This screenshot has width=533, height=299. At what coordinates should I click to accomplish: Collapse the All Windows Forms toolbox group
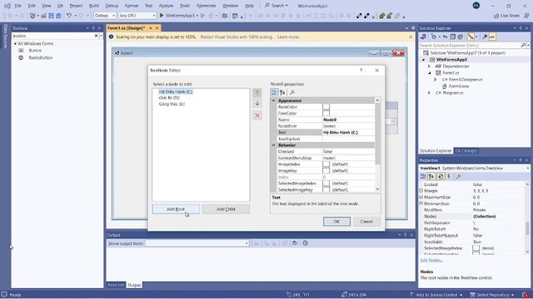pyautogui.click(x=15, y=43)
